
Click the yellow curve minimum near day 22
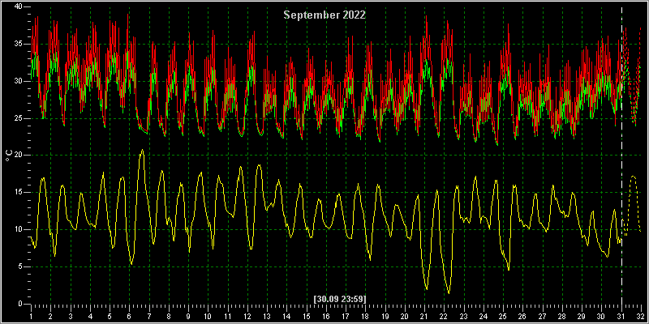(449, 292)
